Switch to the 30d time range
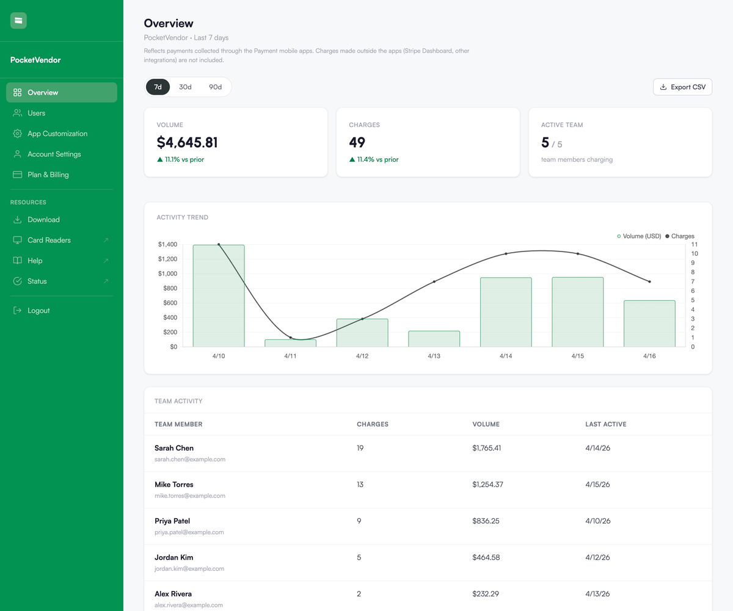This screenshot has height=611, width=733. [x=185, y=87]
